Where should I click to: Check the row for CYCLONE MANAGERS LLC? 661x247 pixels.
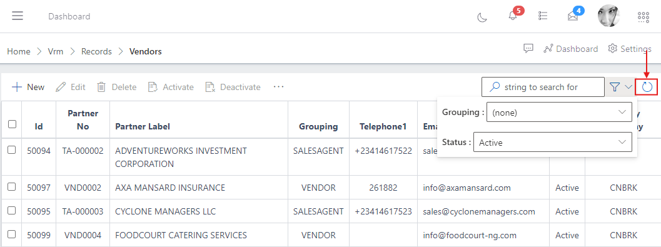[12, 210]
